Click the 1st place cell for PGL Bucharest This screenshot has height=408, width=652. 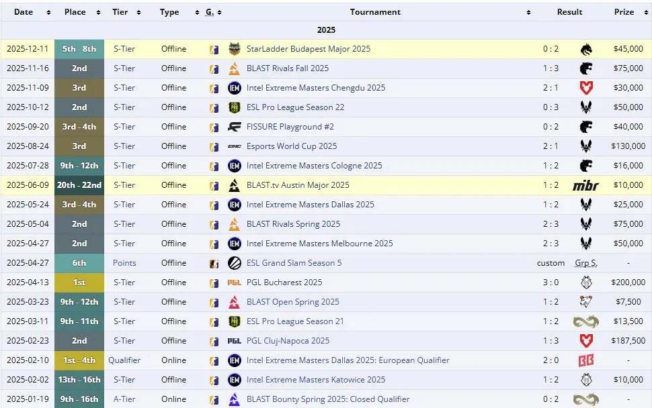point(79,283)
